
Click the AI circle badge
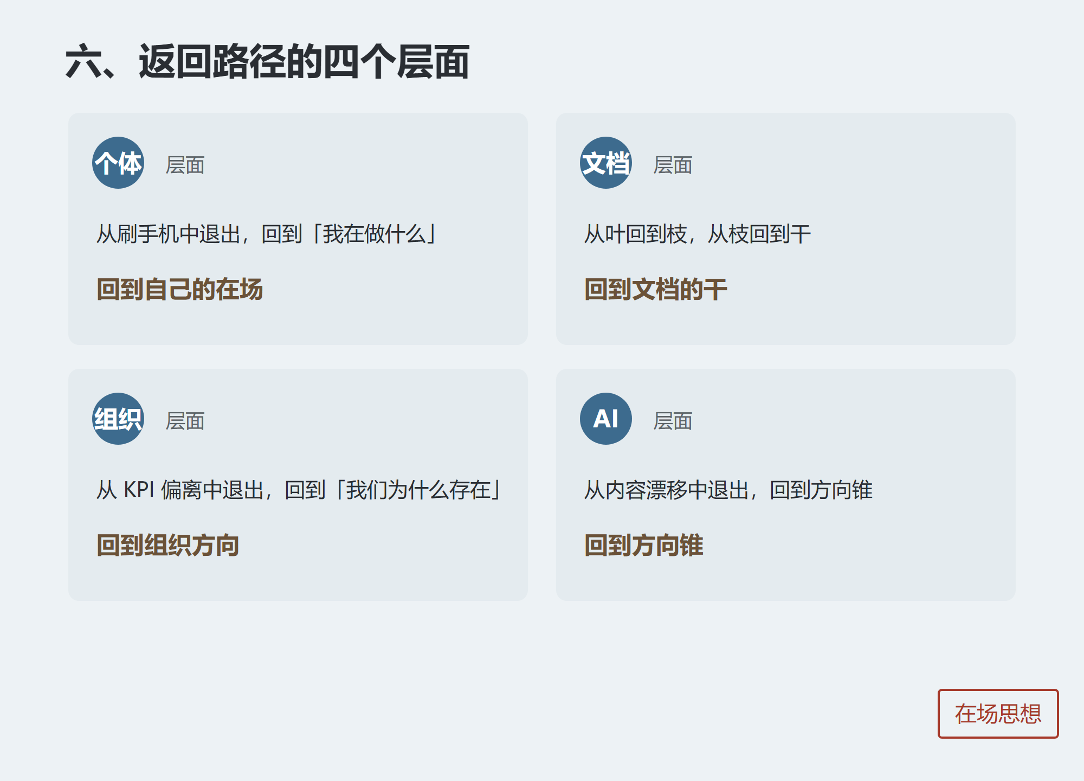point(606,419)
